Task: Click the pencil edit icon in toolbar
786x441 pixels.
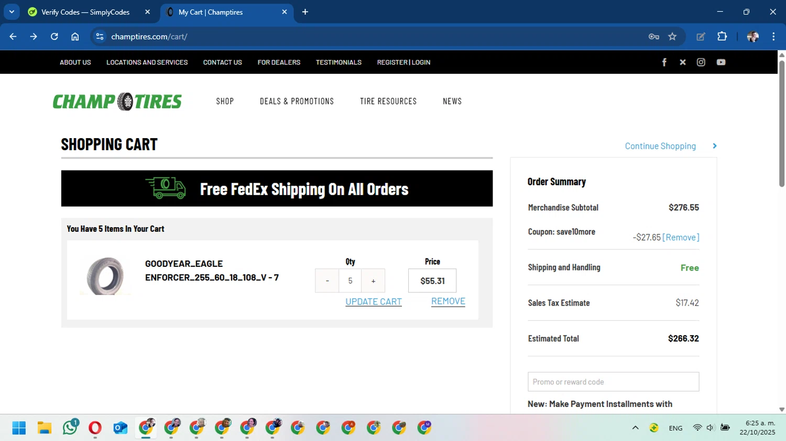Action: tap(701, 37)
